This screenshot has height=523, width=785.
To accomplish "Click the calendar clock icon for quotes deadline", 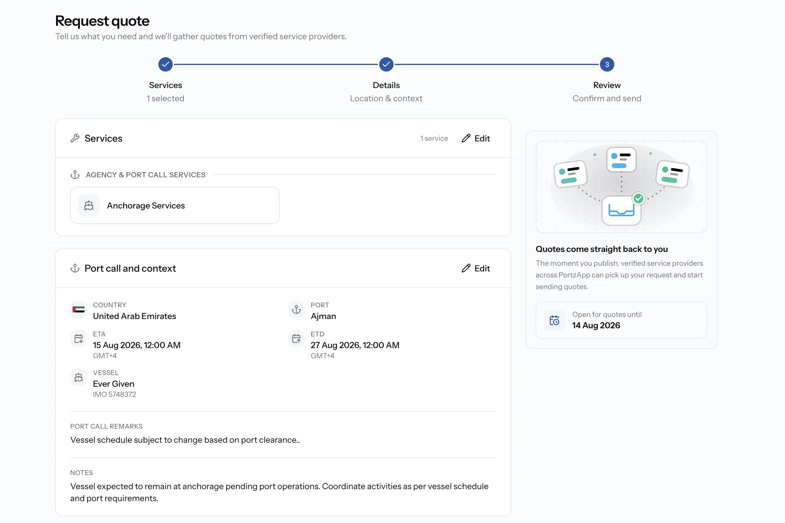I will pyautogui.click(x=554, y=320).
